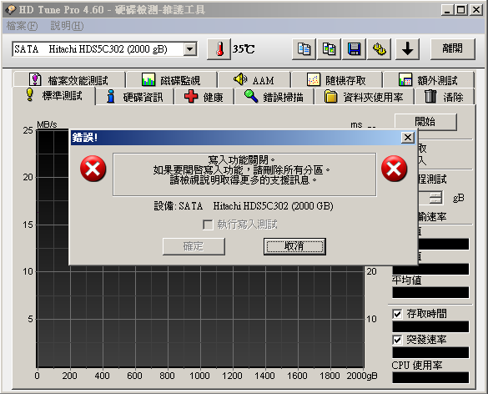Toggle the 執行寫入測試 checkbox
This screenshot has width=488, height=394.
click(x=208, y=225)
